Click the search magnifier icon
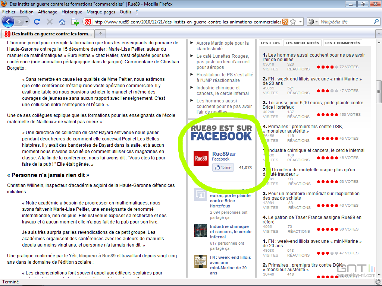Viewport: 382px width, 286px height. tap(376, 22)
